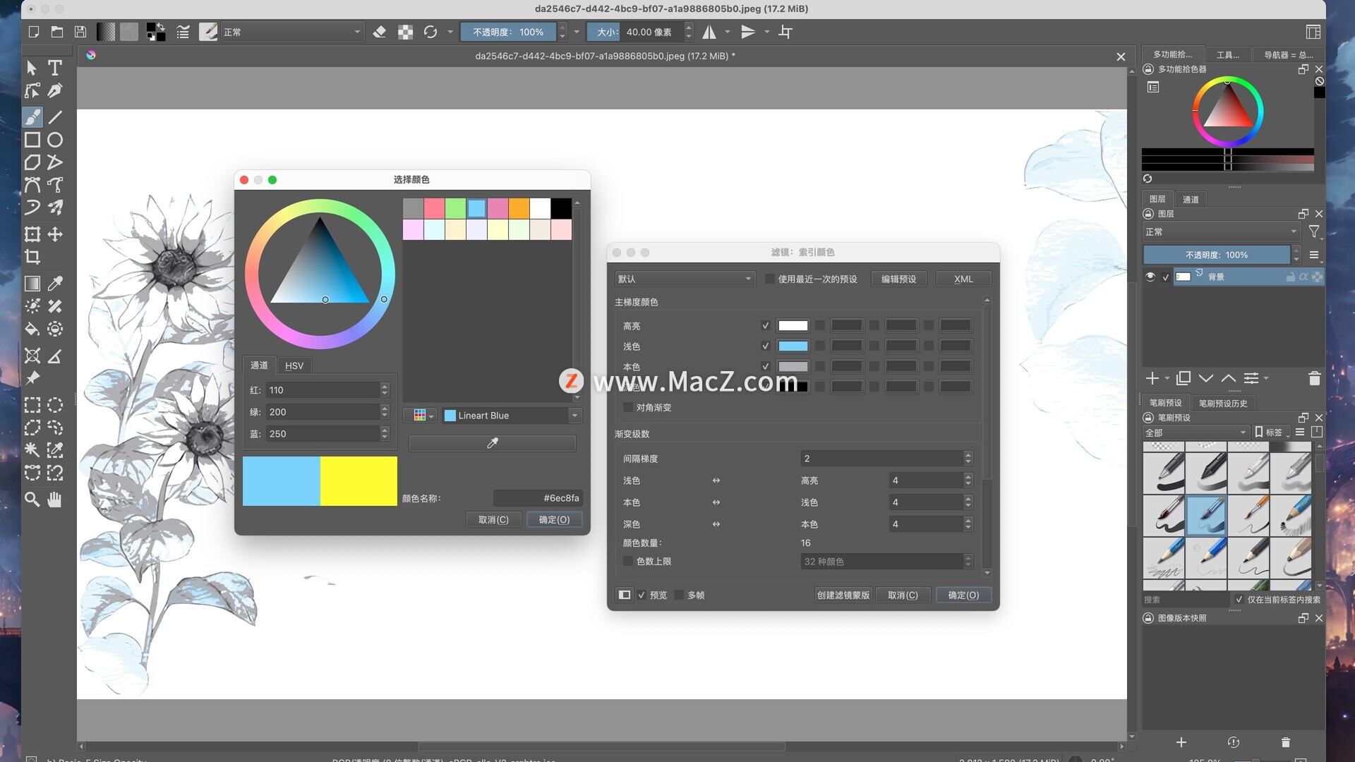Enable the 对角渐变 checkbox

point(628,408)
